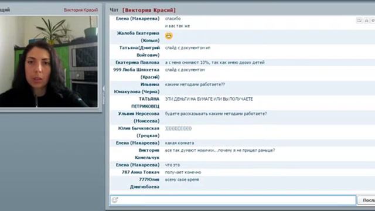Click the user name 999 Люба Шляхетка (Красий)
This screenshot has width=375, height=211.
[x=137, y=73]
